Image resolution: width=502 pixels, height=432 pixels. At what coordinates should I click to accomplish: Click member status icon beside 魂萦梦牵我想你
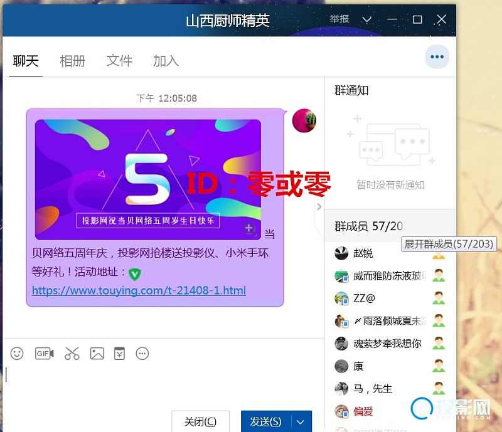439,344
